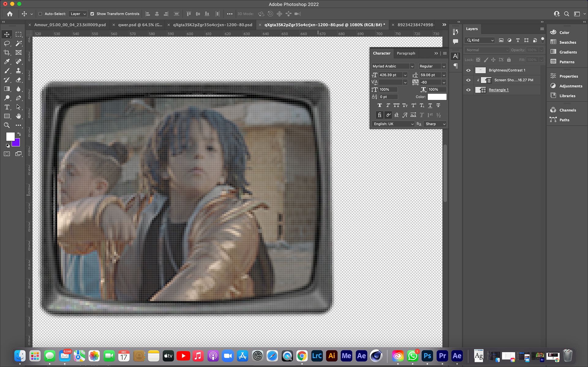This screenshot has width=588, height=367.
Task: Toggle Faux Bold in Character panel
Action: point(380,106)
